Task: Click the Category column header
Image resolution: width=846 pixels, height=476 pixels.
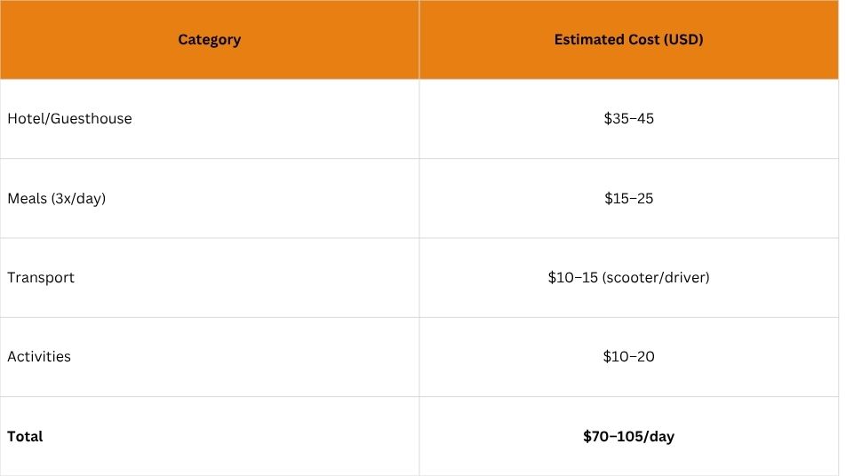Action: pyautogui.click(x=210, y=39)
